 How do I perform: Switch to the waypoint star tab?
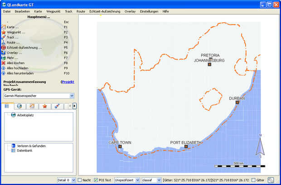coord(44,106)
